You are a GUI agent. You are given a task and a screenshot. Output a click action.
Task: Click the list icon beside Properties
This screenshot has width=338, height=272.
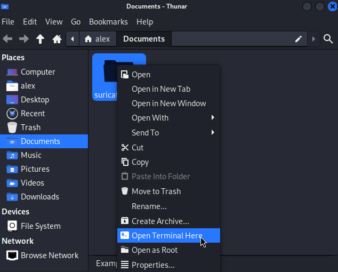coord(125,265)
